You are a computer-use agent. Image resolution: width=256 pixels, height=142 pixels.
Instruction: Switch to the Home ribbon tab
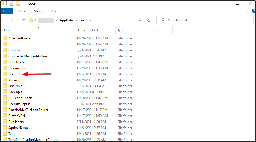(x=22, y=11)
